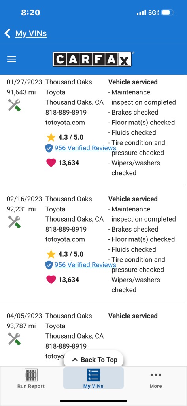Open 956 Verified Reviews in the 02/16/2023 entry
The image size is (187, 406).
pyautogui.click(x=85, y=265)
